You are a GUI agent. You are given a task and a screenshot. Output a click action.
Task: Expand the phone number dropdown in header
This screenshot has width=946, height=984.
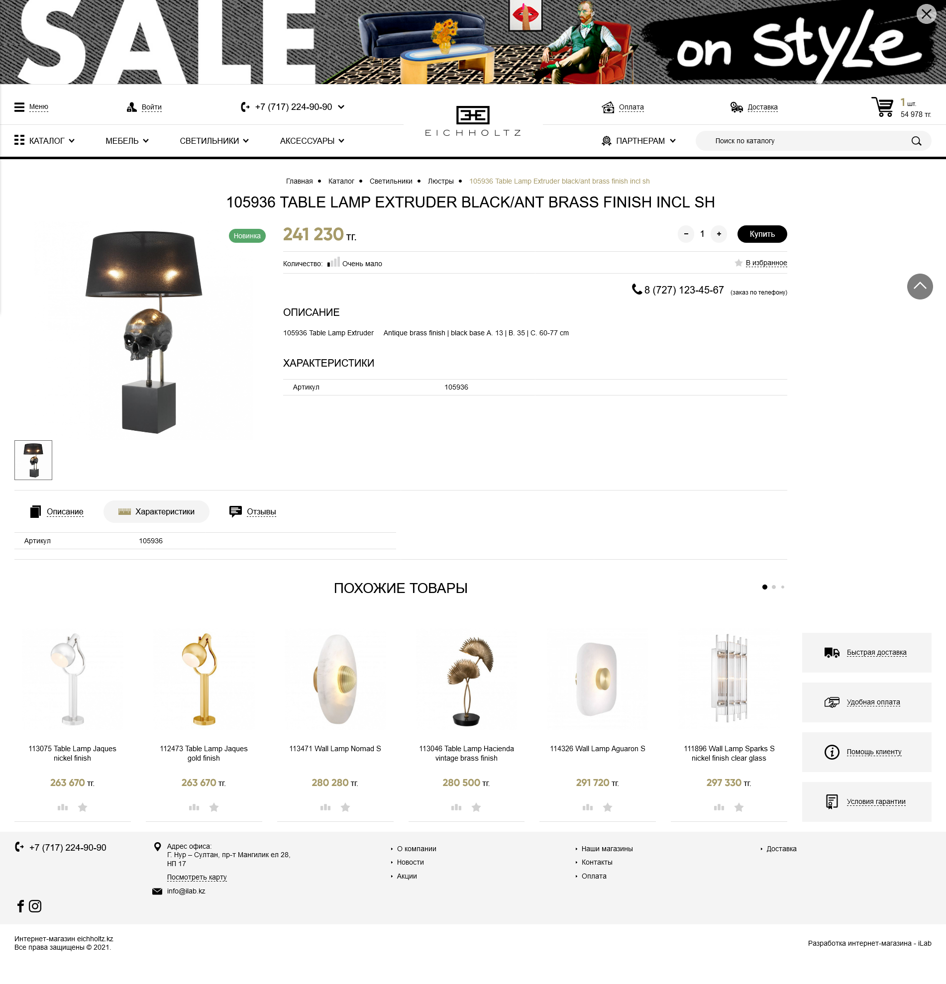341,107
